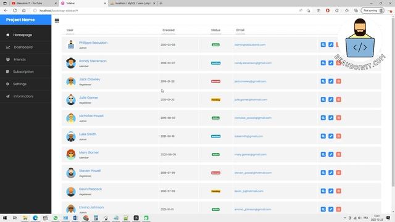Click the Banned status badge for Jack Crowley

point(215,81)
